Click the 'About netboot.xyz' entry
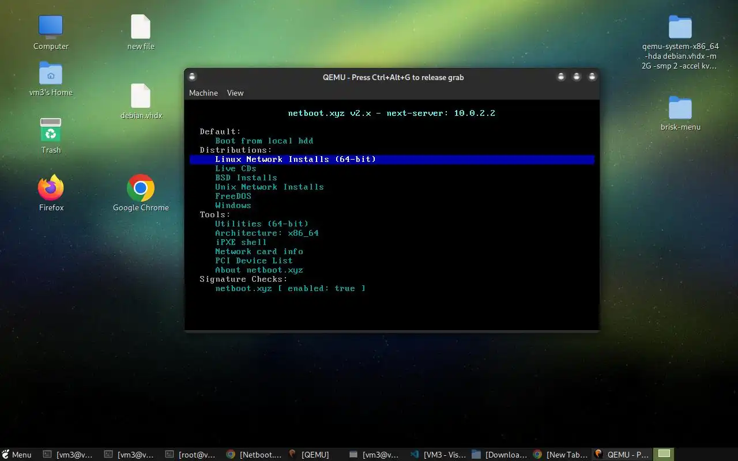 point(259,270)
